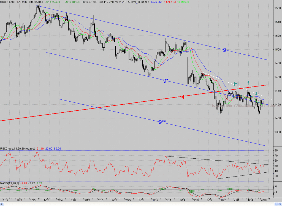
Task: Click the 1400 price level on the right axis
Action: 278,118
